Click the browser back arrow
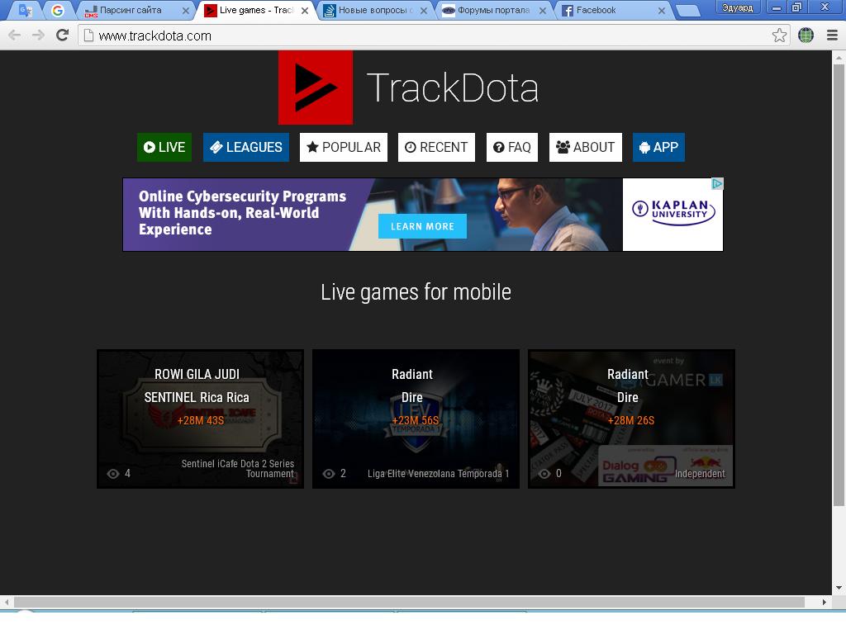Image resolution: width=846 pixels, height=634 pixels. click(15, 35)
